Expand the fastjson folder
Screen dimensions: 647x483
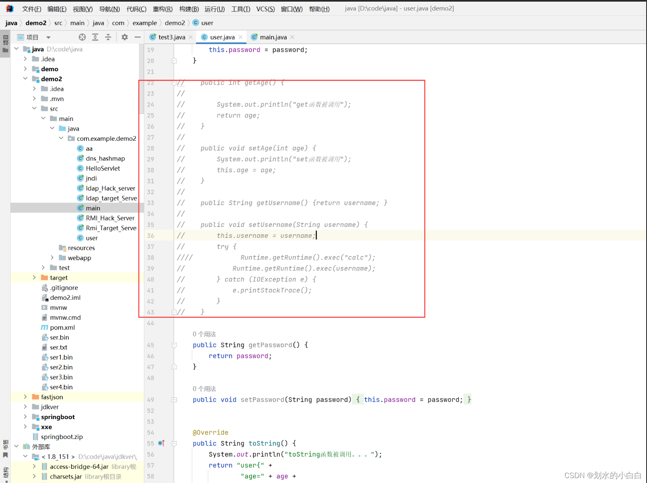[x=25, y=397]
